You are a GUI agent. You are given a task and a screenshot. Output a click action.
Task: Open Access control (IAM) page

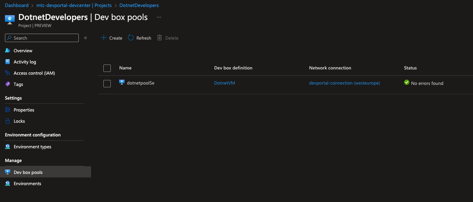click(x=34, y=73)
